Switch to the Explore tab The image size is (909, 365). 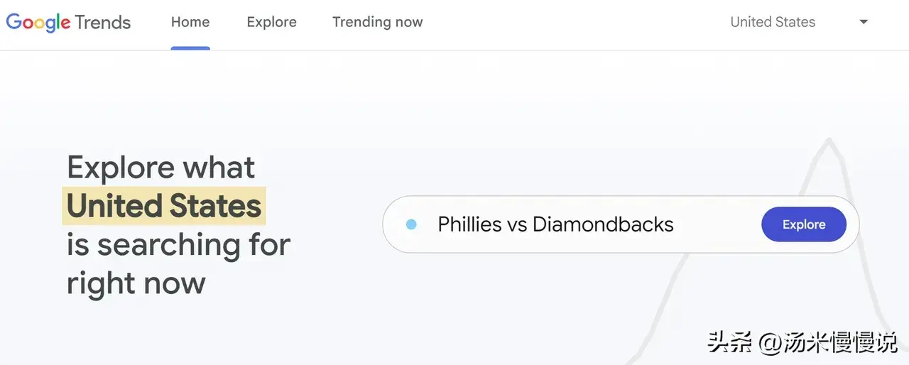tap(271, 22)
